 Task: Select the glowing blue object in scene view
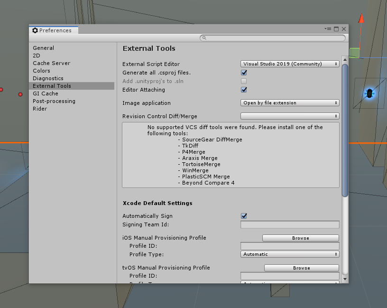(369, 93)
